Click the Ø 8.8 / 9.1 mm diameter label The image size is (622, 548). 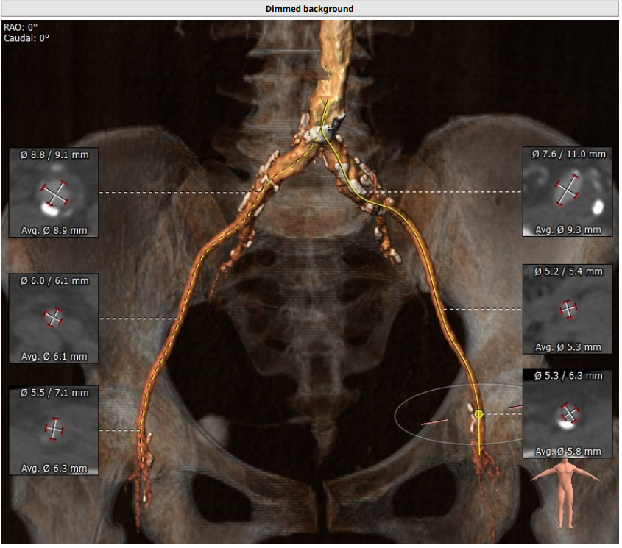(x=54, y=154)
